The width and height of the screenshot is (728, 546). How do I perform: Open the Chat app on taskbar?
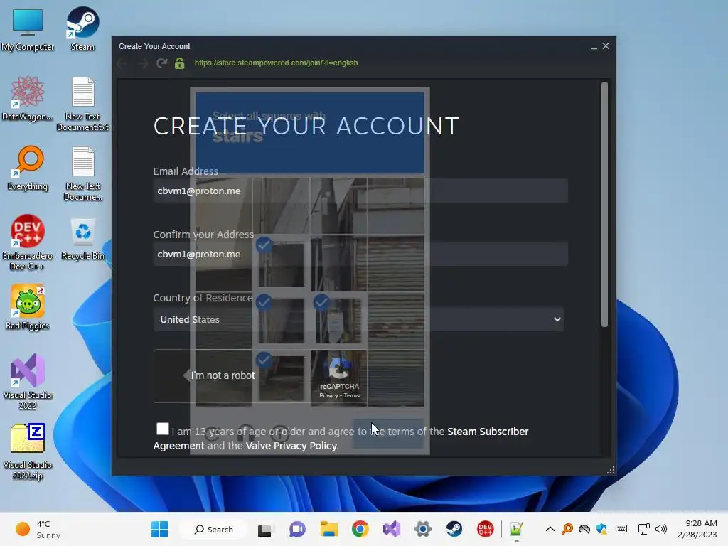point(297,529)
